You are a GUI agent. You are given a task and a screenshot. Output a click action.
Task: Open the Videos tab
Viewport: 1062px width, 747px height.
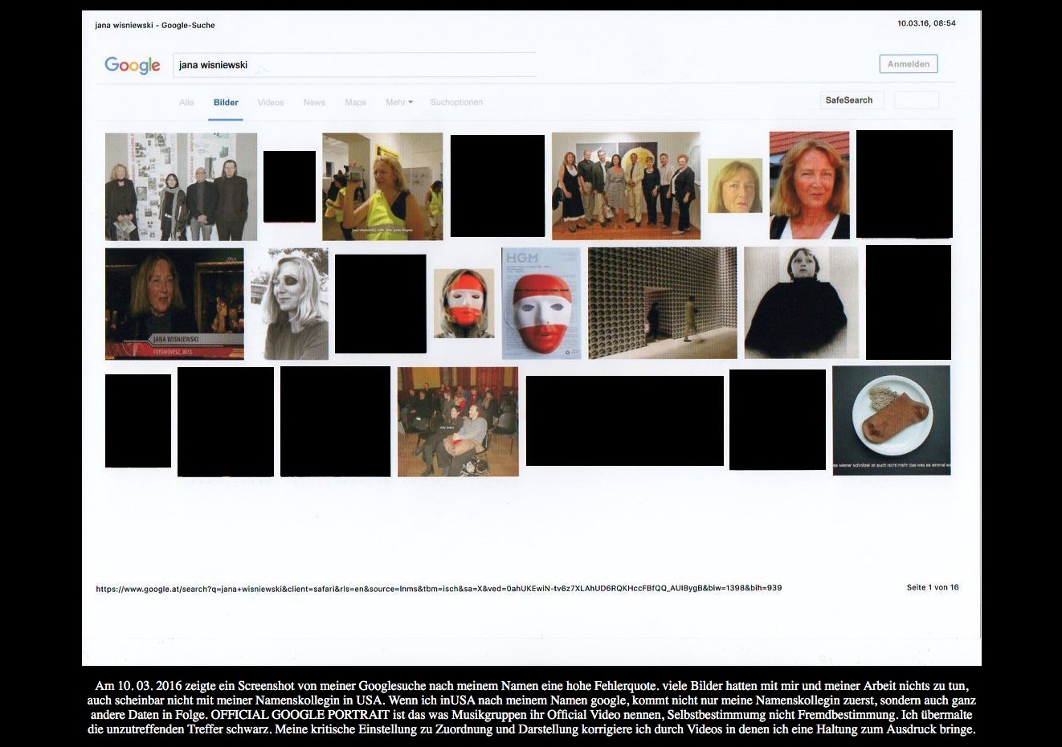click(271, 103)
